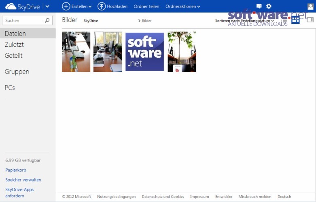316x202 pixels.
Task: Click the plus circle icon of Erstellen
Action: tap(66, 6)
